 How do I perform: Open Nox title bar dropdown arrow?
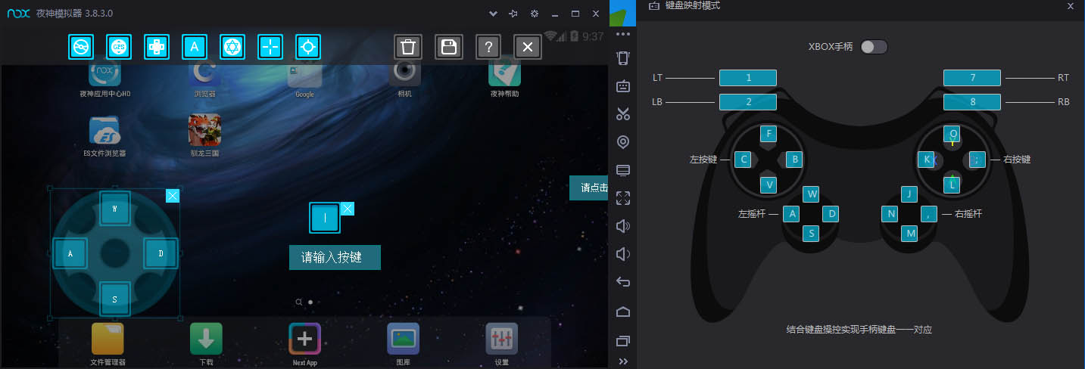[494, 14]
